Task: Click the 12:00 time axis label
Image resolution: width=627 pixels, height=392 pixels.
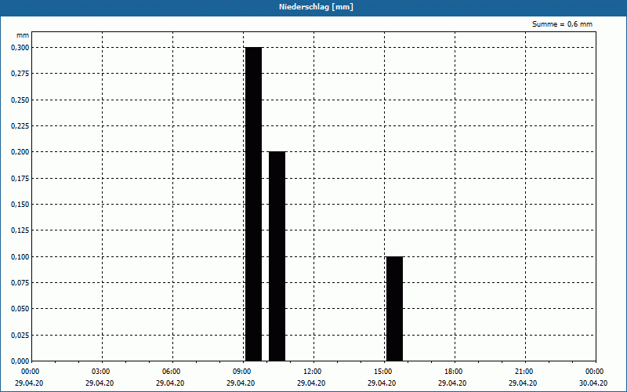Action: pos(313,372)
